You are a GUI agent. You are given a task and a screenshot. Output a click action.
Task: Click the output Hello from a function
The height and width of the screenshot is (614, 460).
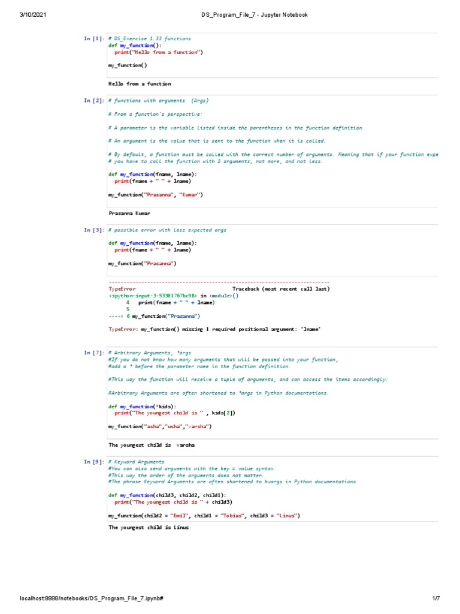[x=140, y=84]
